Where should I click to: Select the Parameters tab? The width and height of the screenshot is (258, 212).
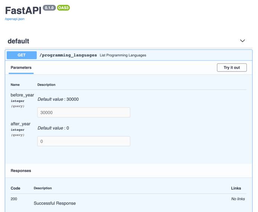point(21,68)
